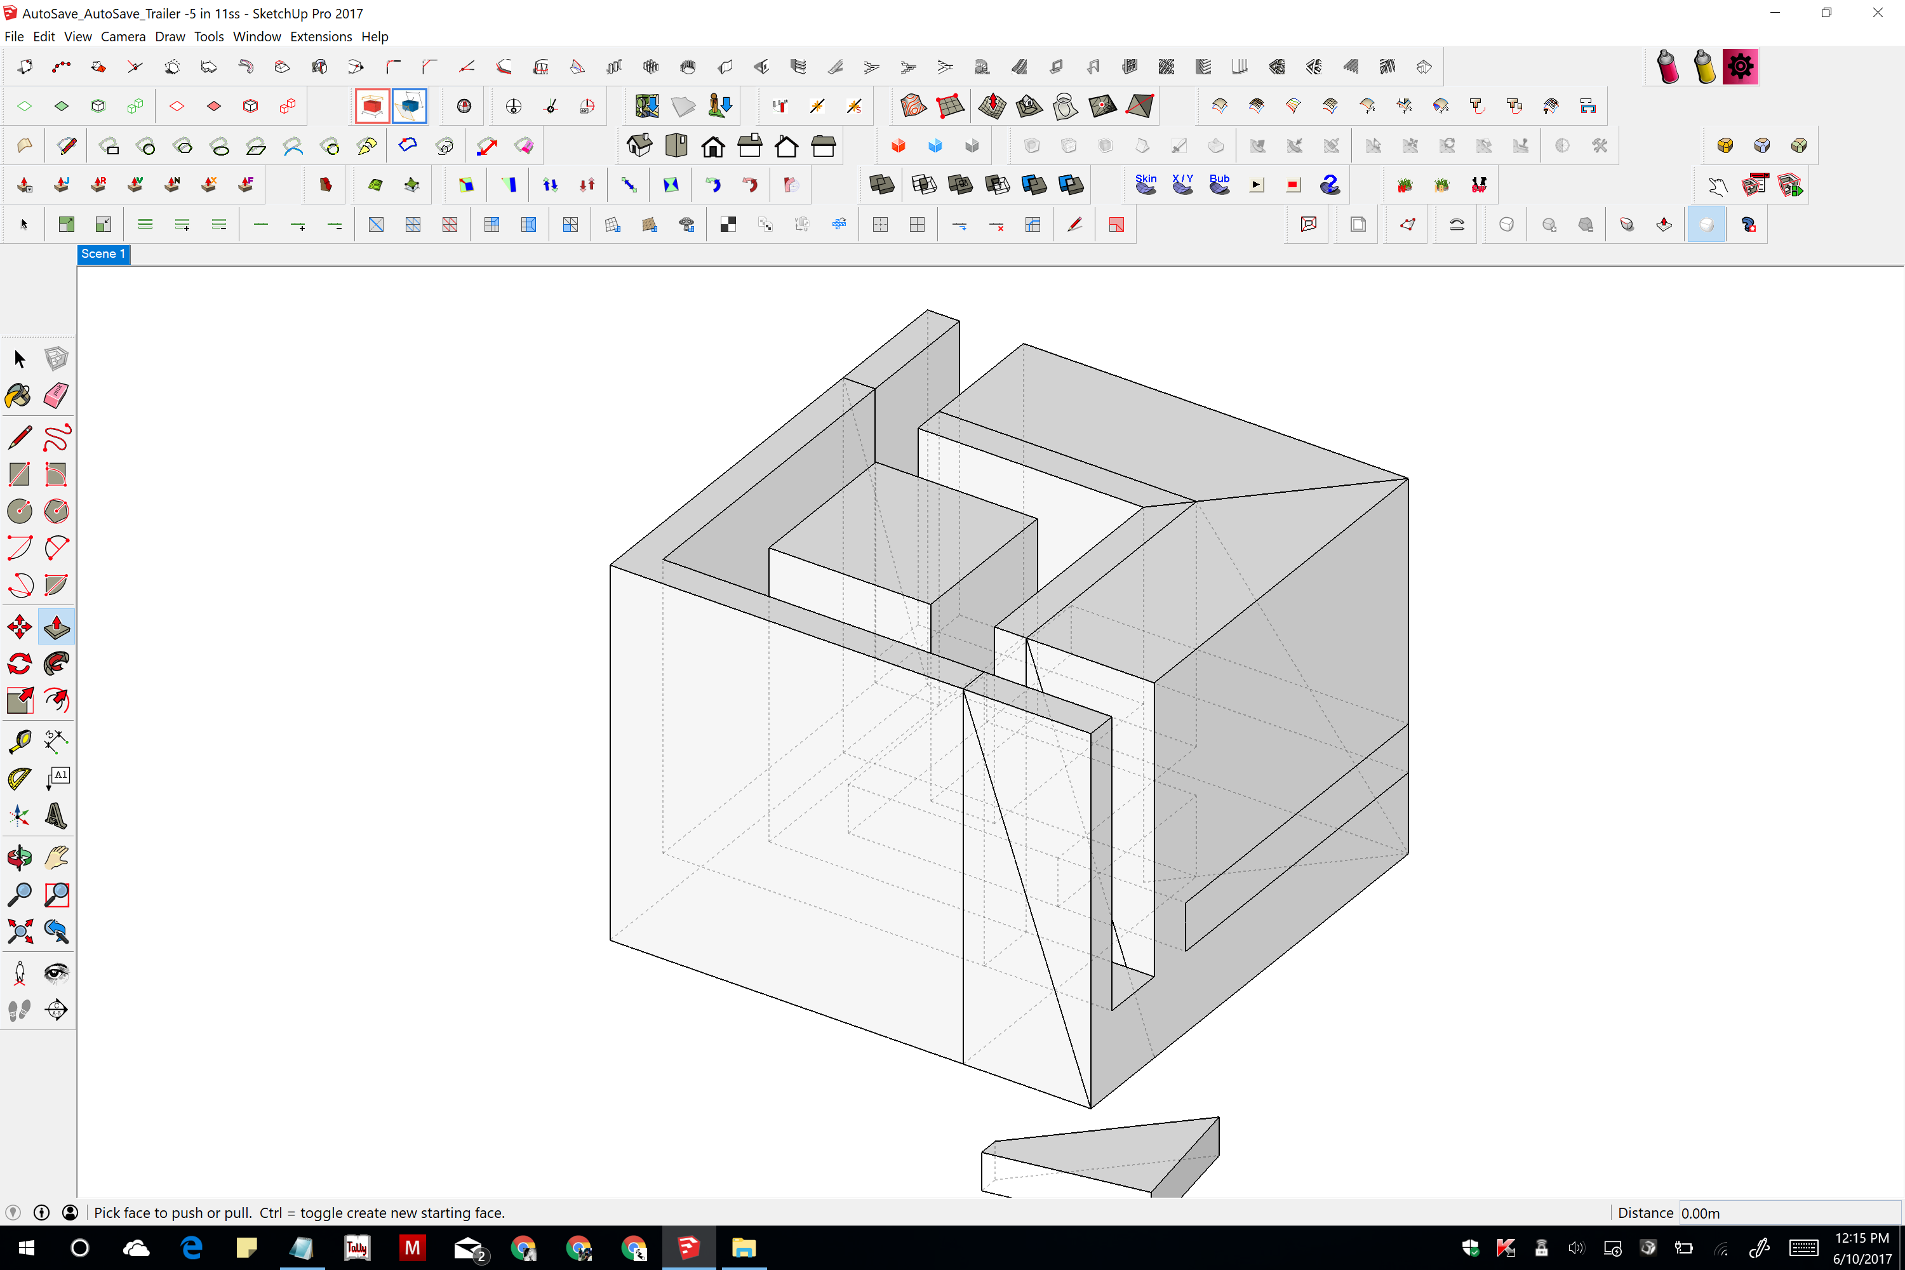Viewport: 1905px width, 1270px height.
Task: Choose the Rotate tool
Action: coord(20,664)
